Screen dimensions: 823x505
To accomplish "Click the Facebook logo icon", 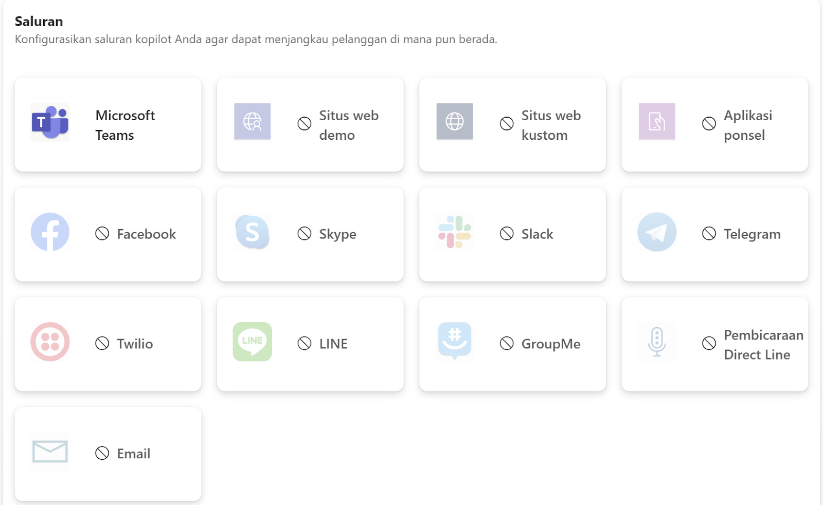I will click(50, 232).
